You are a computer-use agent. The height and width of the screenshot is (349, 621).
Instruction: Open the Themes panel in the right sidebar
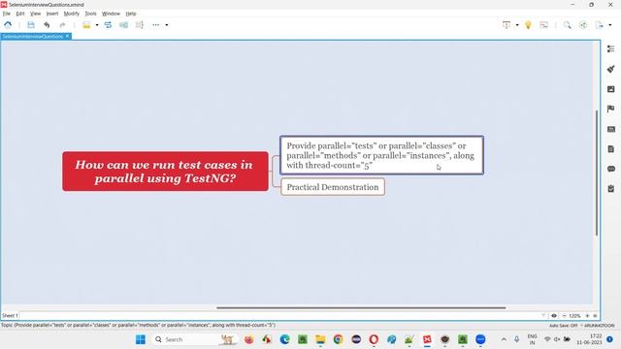(610, 129)
